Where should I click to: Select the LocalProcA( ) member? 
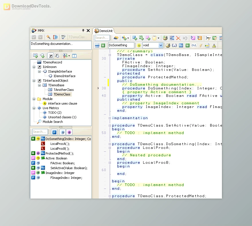tap(60, 144)
